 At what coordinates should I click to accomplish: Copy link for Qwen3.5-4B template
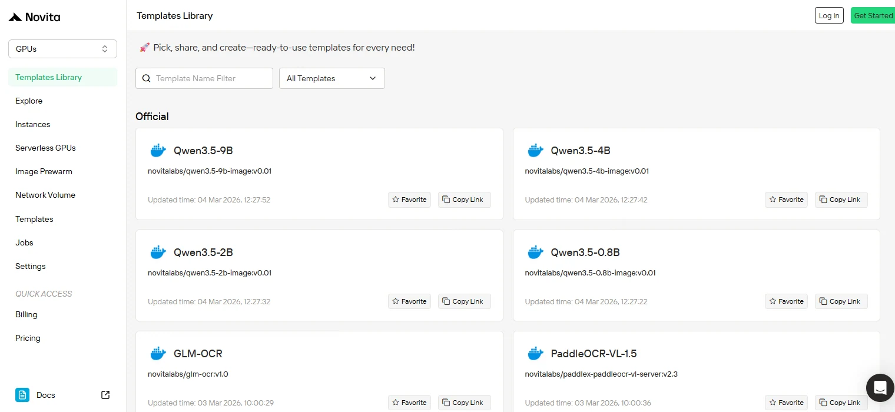click(x=841, y=200)
